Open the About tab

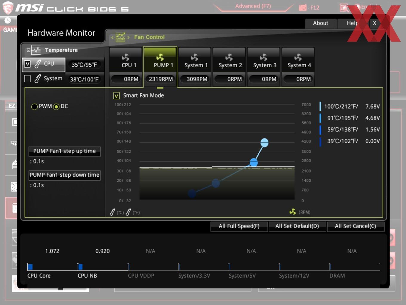pyautogui.click(x=321, y=23)
